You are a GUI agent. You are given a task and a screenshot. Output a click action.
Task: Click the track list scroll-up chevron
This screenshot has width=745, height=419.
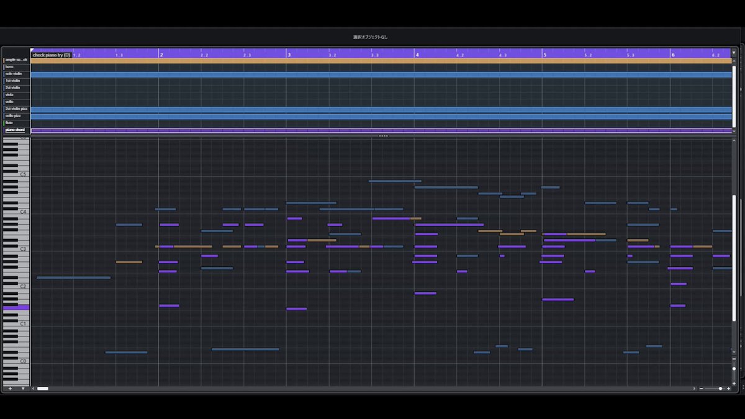[x=735, y=61]
